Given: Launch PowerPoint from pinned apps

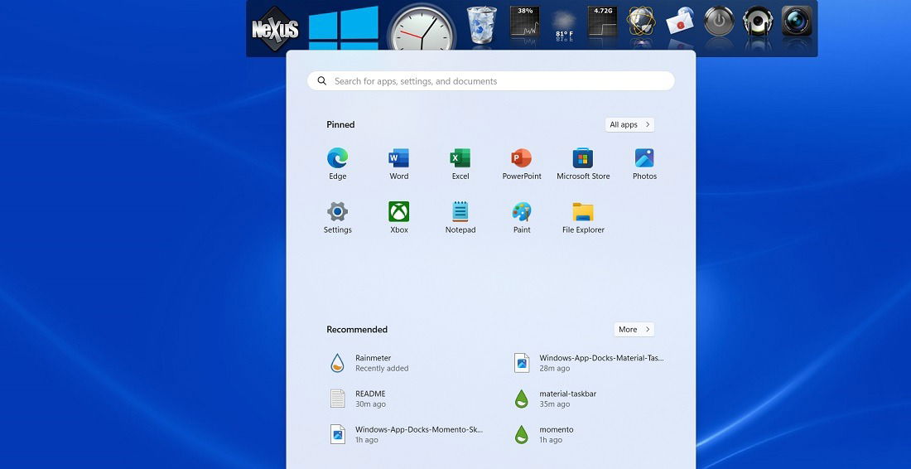Looking at the screenshot, I should click(522, 164).
